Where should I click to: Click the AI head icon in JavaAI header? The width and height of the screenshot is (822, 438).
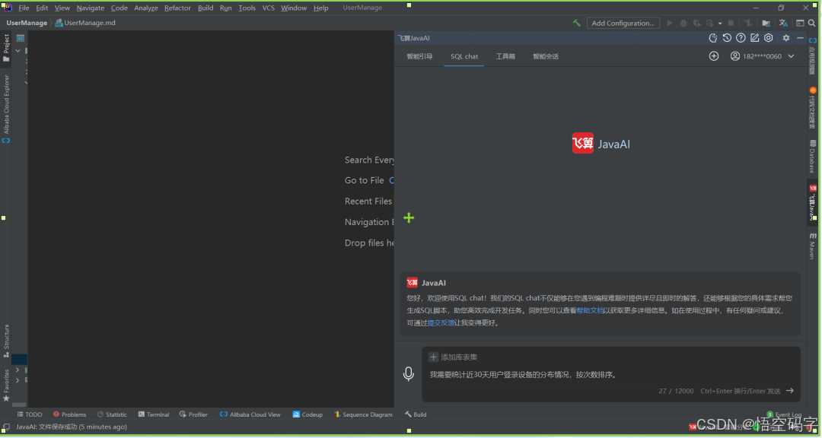pyautogui.click(x=713, y=38)
